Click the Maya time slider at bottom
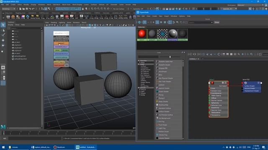268x150 pixels. (68, 132)
